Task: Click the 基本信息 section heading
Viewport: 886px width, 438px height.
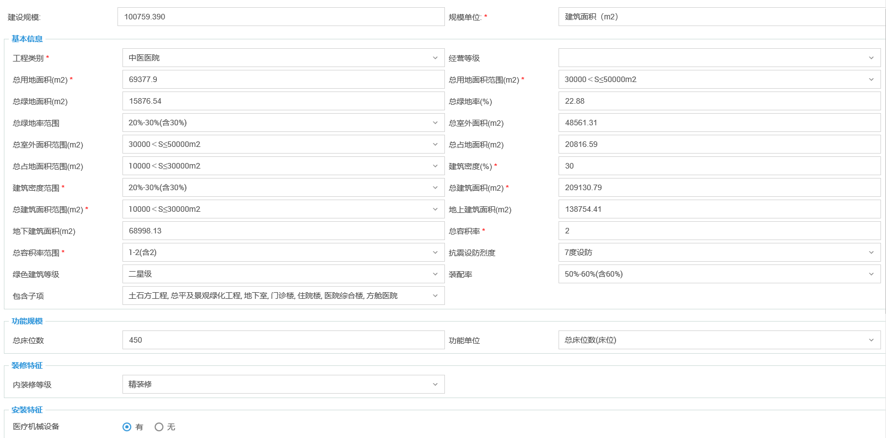Action: [x=27, y=39]
